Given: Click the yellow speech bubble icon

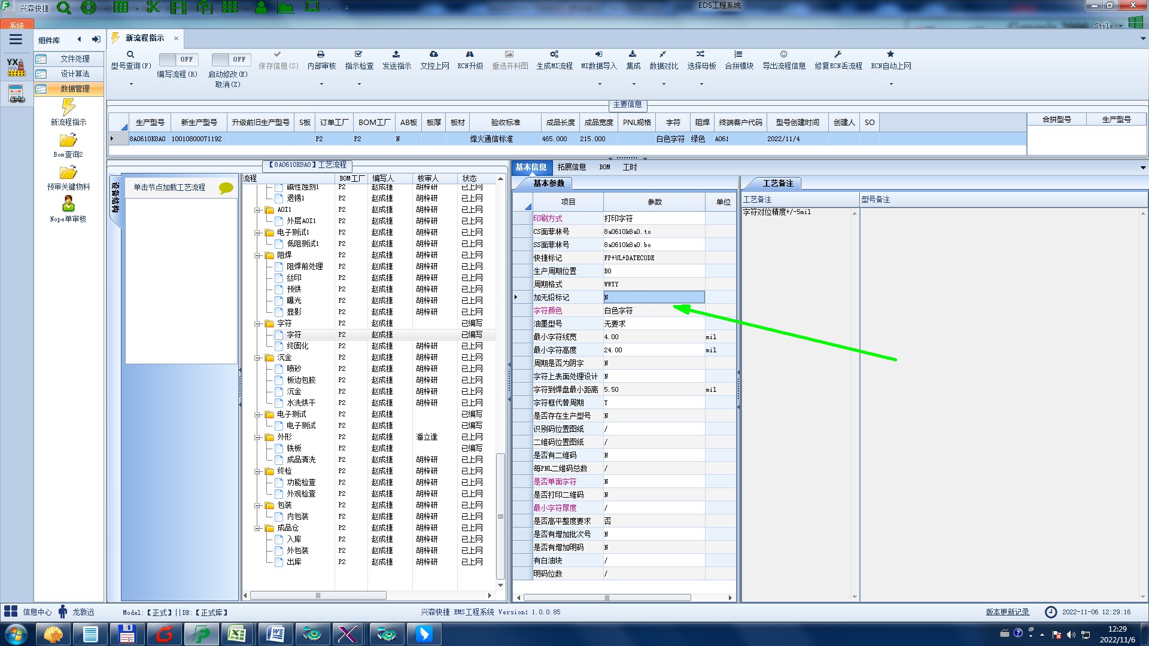Looking at the screenshot, I should click(226, 188).
